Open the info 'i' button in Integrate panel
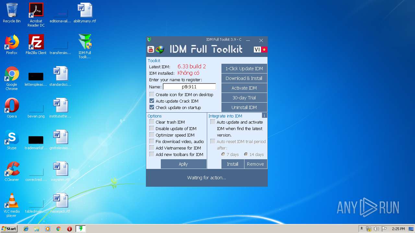 point(264,116)
